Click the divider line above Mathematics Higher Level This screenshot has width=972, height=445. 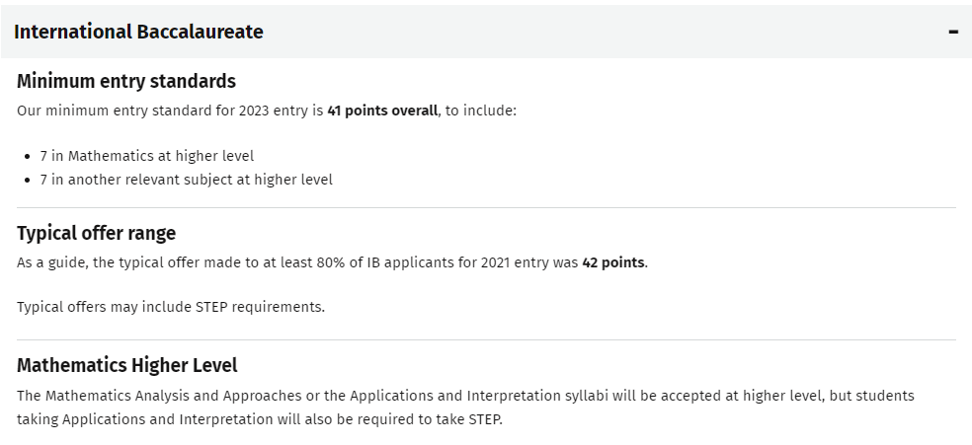[x=486, y=340]
